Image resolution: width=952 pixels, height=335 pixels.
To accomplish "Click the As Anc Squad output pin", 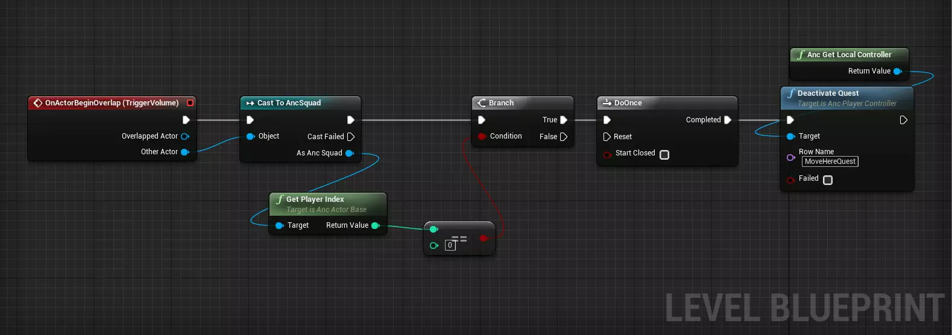I will (x=350, y=153).
